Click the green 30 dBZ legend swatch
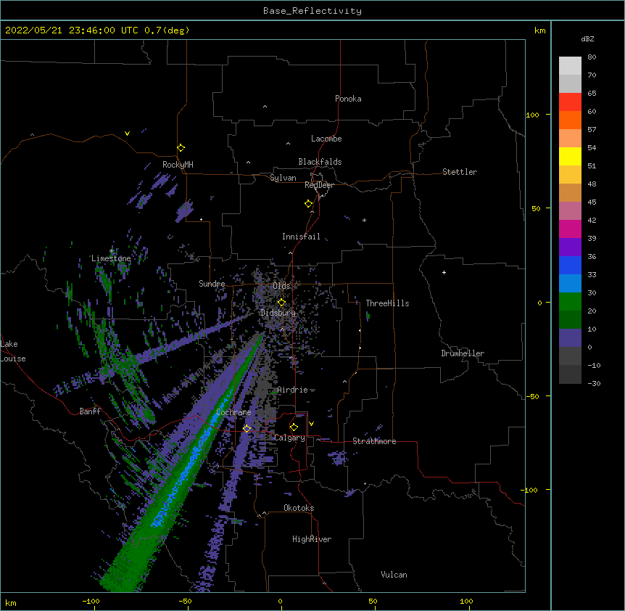 click(570, 302)
